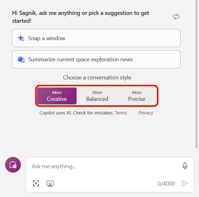
Task: Pick the Snap a window suggestion
Action: coord(96,38)
